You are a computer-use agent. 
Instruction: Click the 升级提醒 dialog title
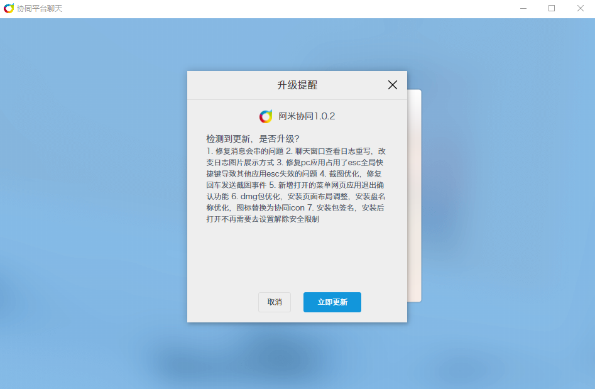click(x=297, y=85)
